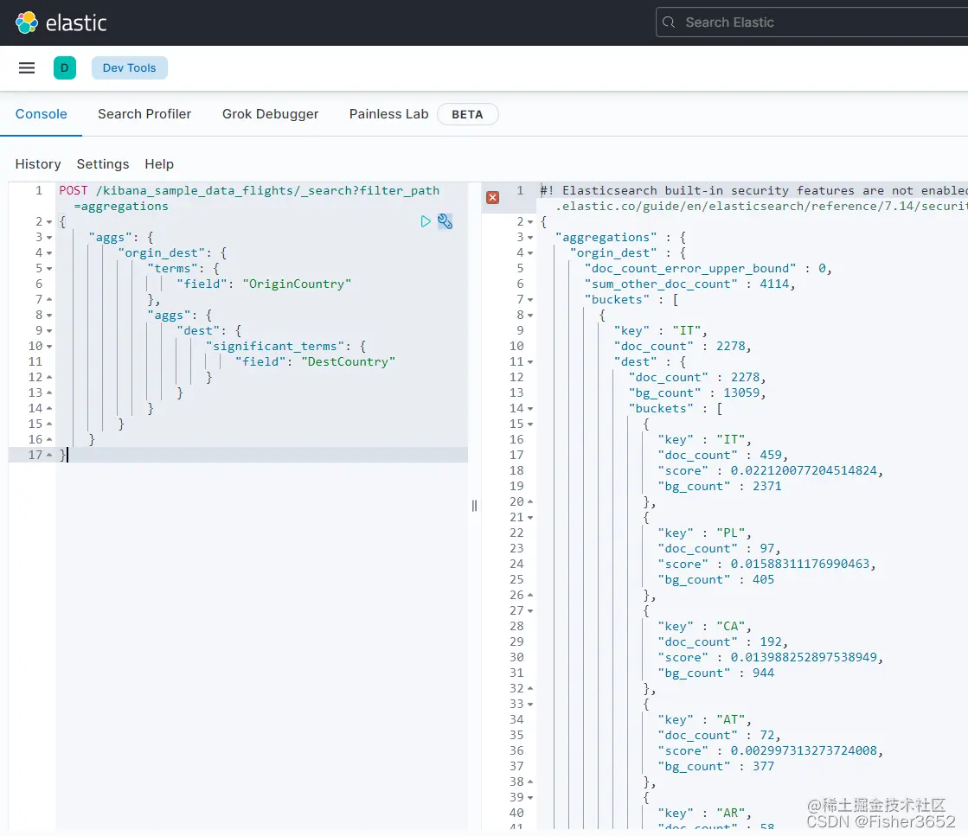Collapse terms fold on request line 5

coord(49,268)
